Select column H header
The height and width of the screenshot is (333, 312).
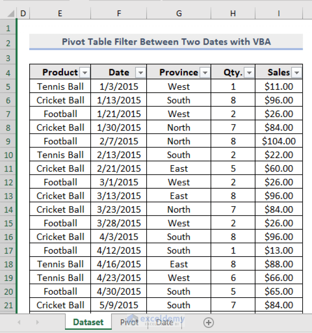[232, 13]
